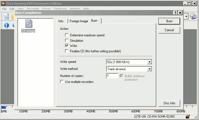
Task: Select the Burn tab
Action: (94, 21)
